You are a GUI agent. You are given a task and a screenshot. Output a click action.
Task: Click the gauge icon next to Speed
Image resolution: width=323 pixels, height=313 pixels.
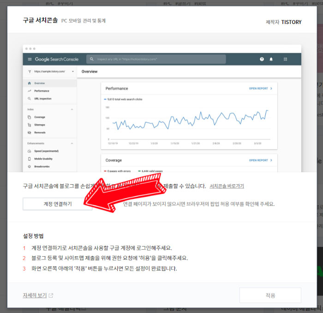point(29,151)
